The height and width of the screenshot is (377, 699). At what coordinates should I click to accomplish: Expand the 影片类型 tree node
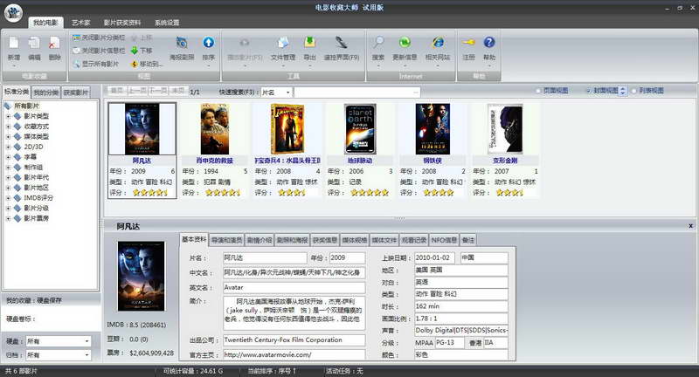click(x=9, y=116)
